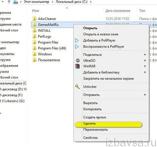The image size is (157, 147).
Task: Click PotPlayer icon beside Добавить в PotPlayer
Action: 77,40
